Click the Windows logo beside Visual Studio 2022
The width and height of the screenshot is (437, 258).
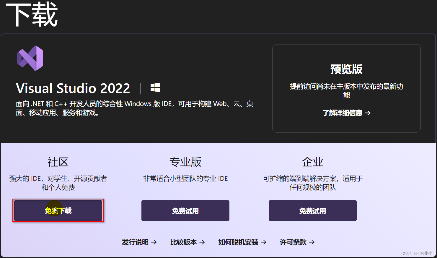tap(155, 87)
